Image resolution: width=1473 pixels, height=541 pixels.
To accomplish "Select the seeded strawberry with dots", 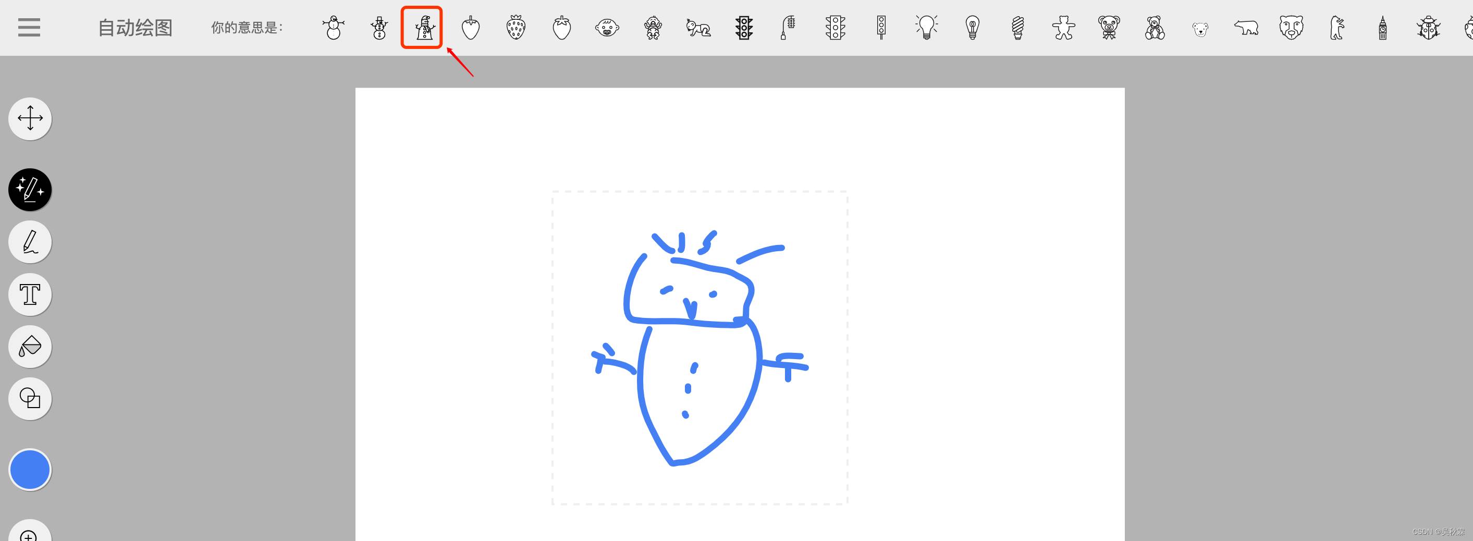I will [x=516, y=28].
